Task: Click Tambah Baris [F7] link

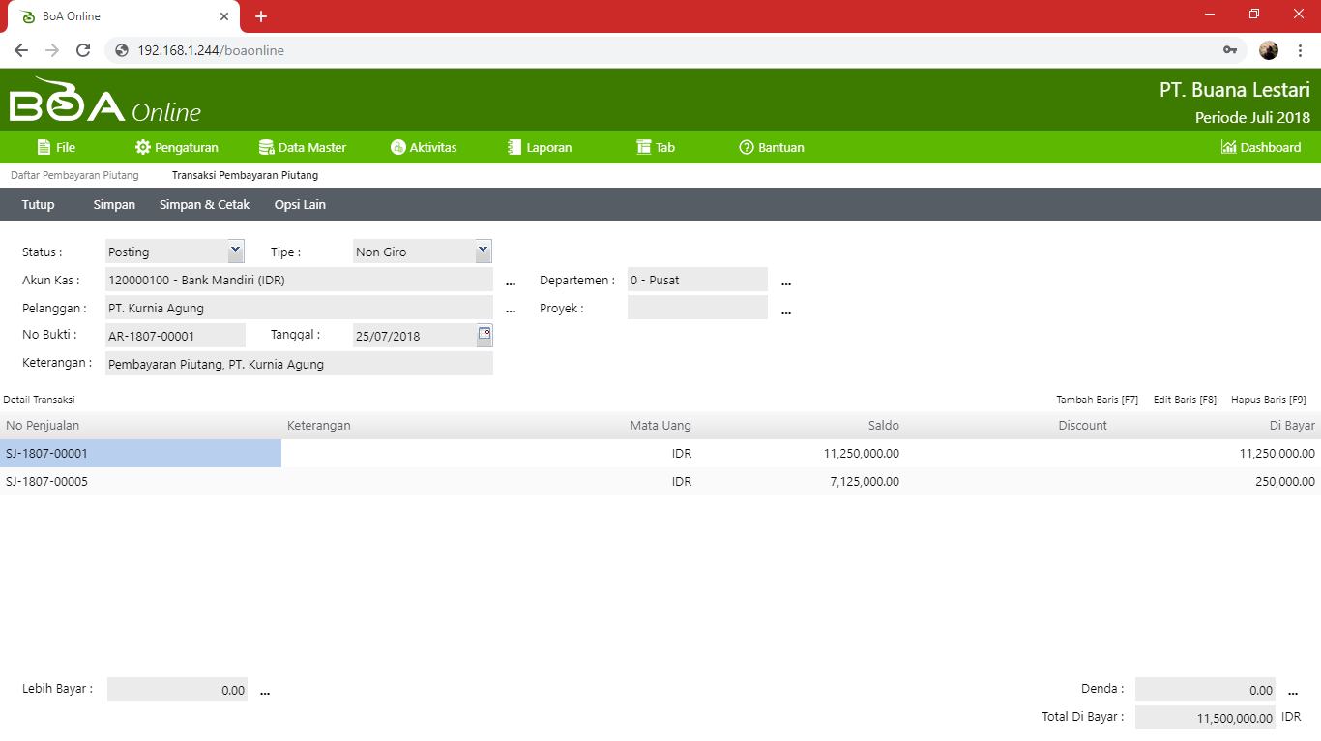Action: (1097, 400)
